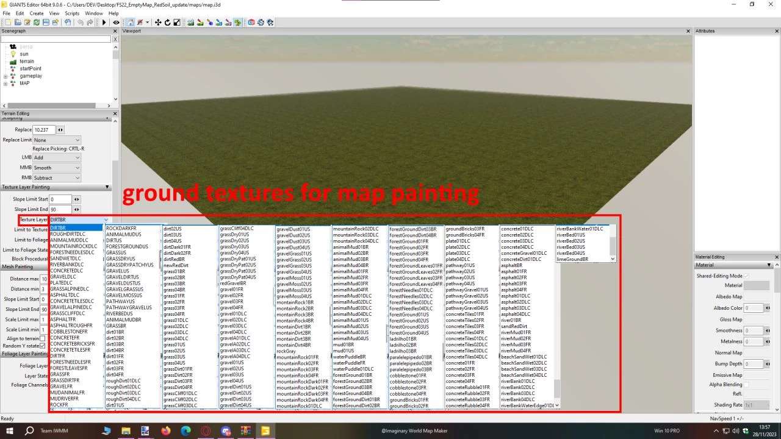This screenshot has height=439, width=781.
Task: Click the Play button in the toolbar
Action: (x=104, y=23)
